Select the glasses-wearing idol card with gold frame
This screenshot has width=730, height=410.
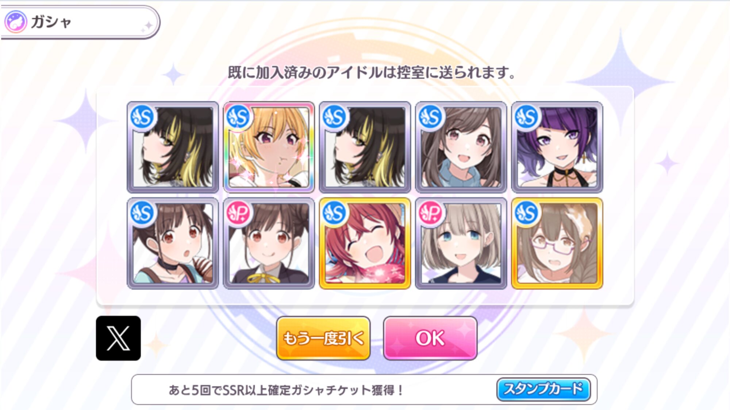pos(557,243)
